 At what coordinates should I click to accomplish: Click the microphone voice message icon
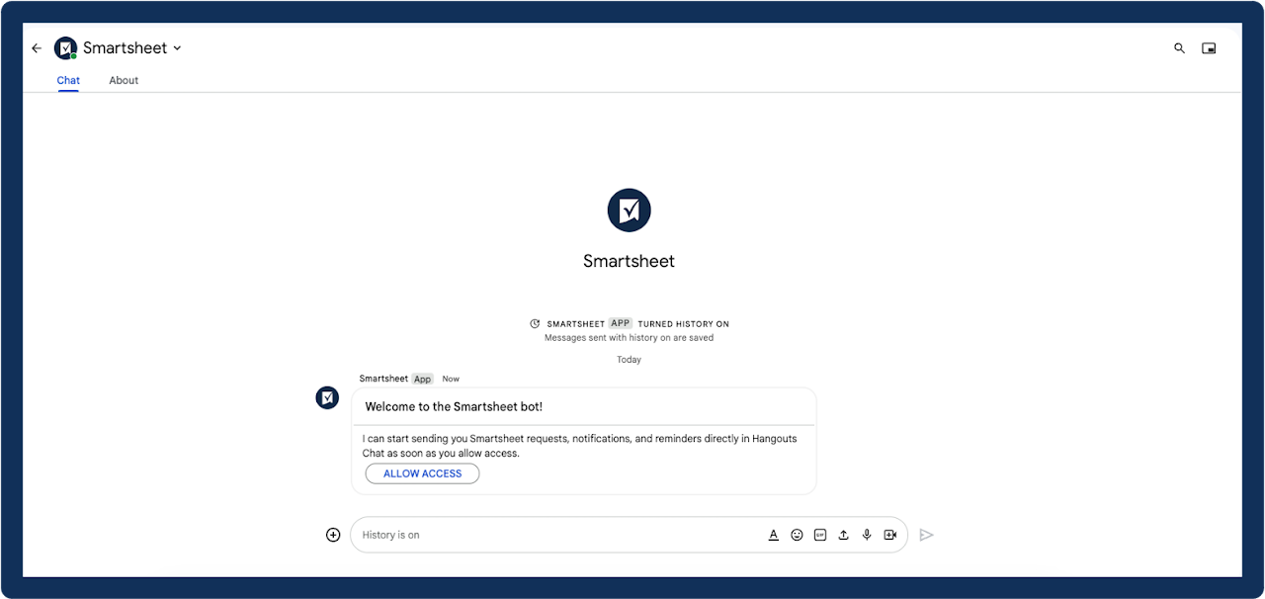867,535
